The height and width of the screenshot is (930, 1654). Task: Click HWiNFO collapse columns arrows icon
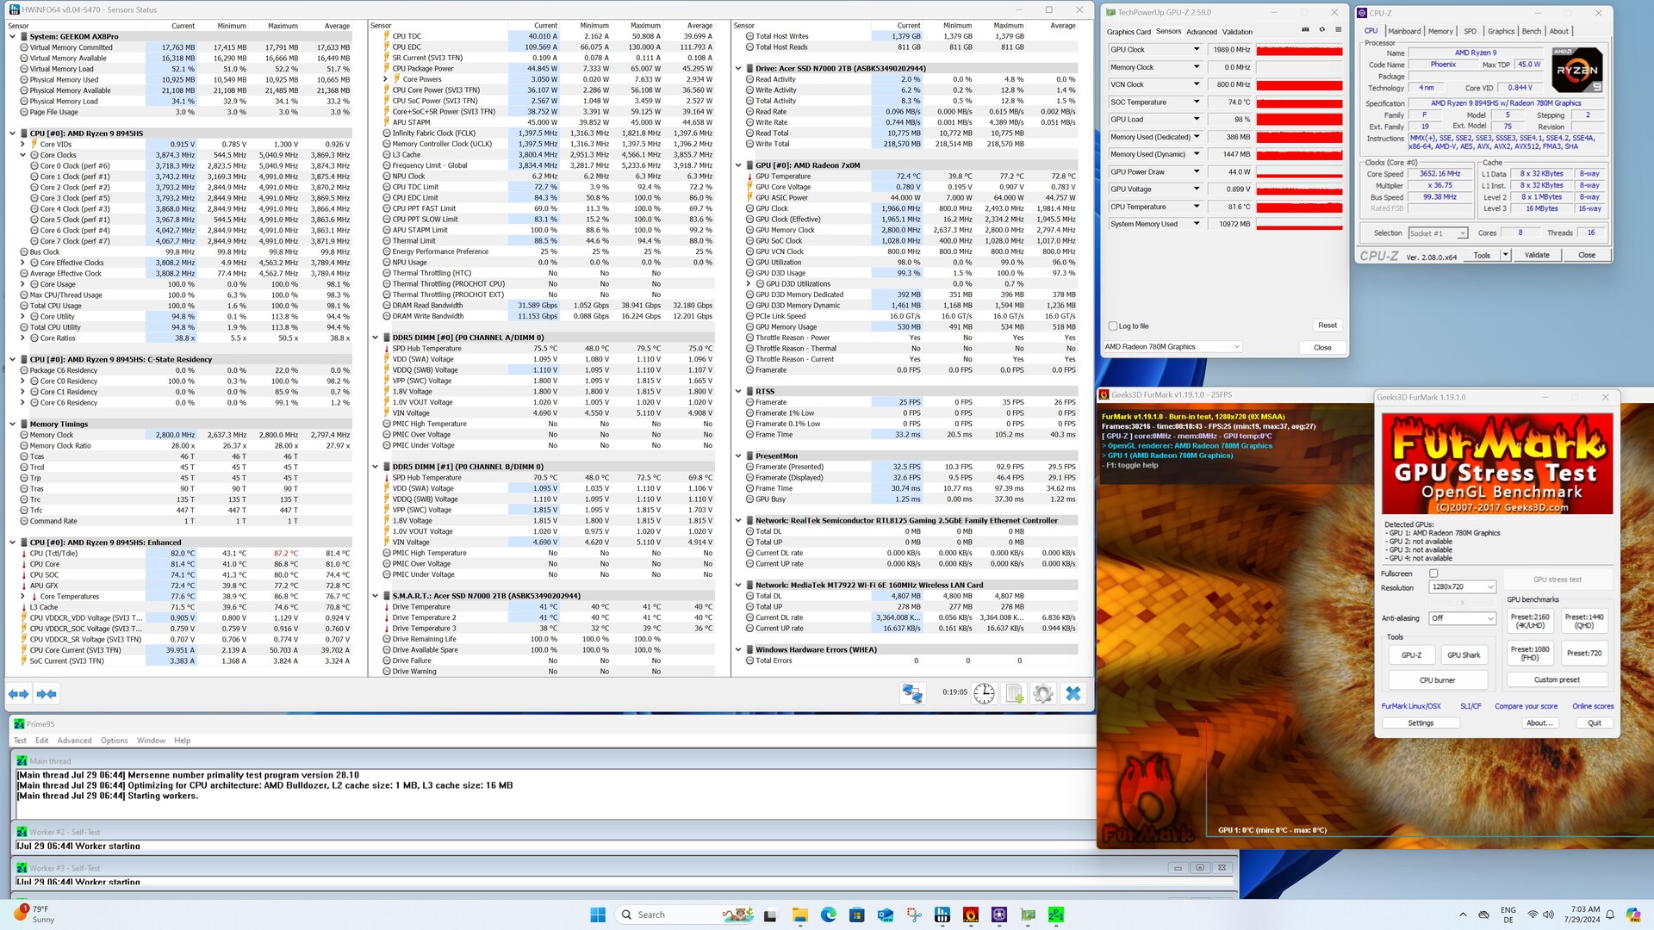click(47, 694)
